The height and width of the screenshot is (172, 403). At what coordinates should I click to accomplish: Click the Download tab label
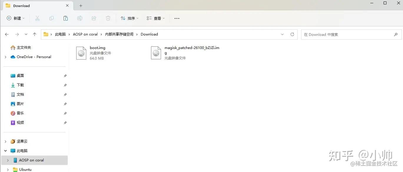point(21,6)
